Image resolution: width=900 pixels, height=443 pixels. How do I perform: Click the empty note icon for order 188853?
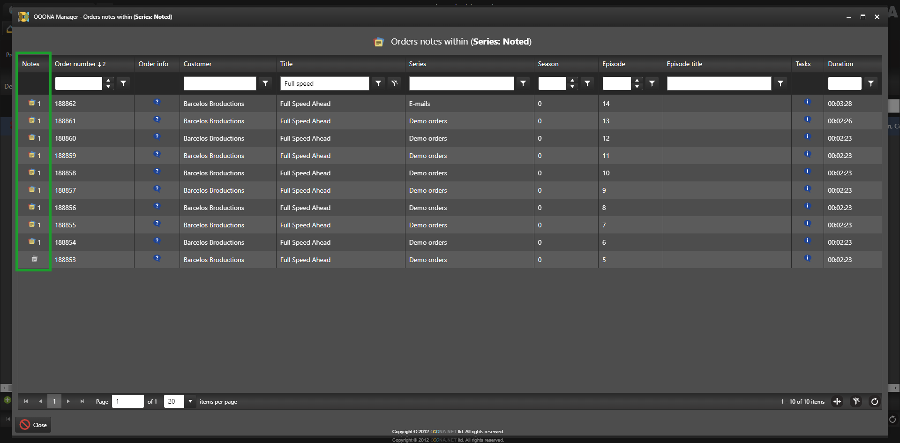pos(34,259)
